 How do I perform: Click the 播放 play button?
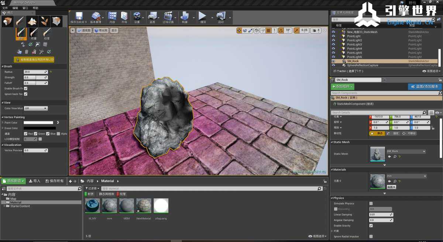coord(203,18)
